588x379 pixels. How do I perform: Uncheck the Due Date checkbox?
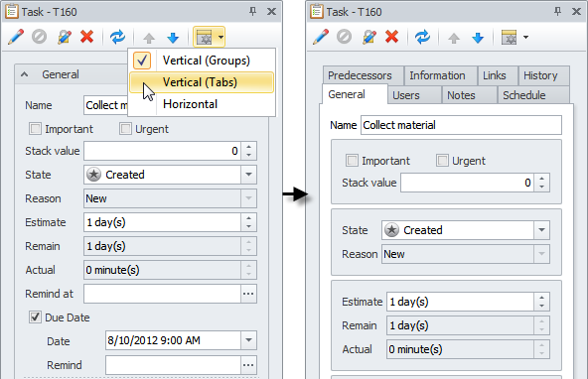click(35, 317)
